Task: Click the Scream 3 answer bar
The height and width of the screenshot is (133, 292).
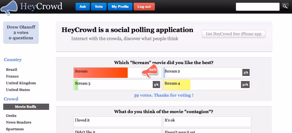Action: click(117, 85)
